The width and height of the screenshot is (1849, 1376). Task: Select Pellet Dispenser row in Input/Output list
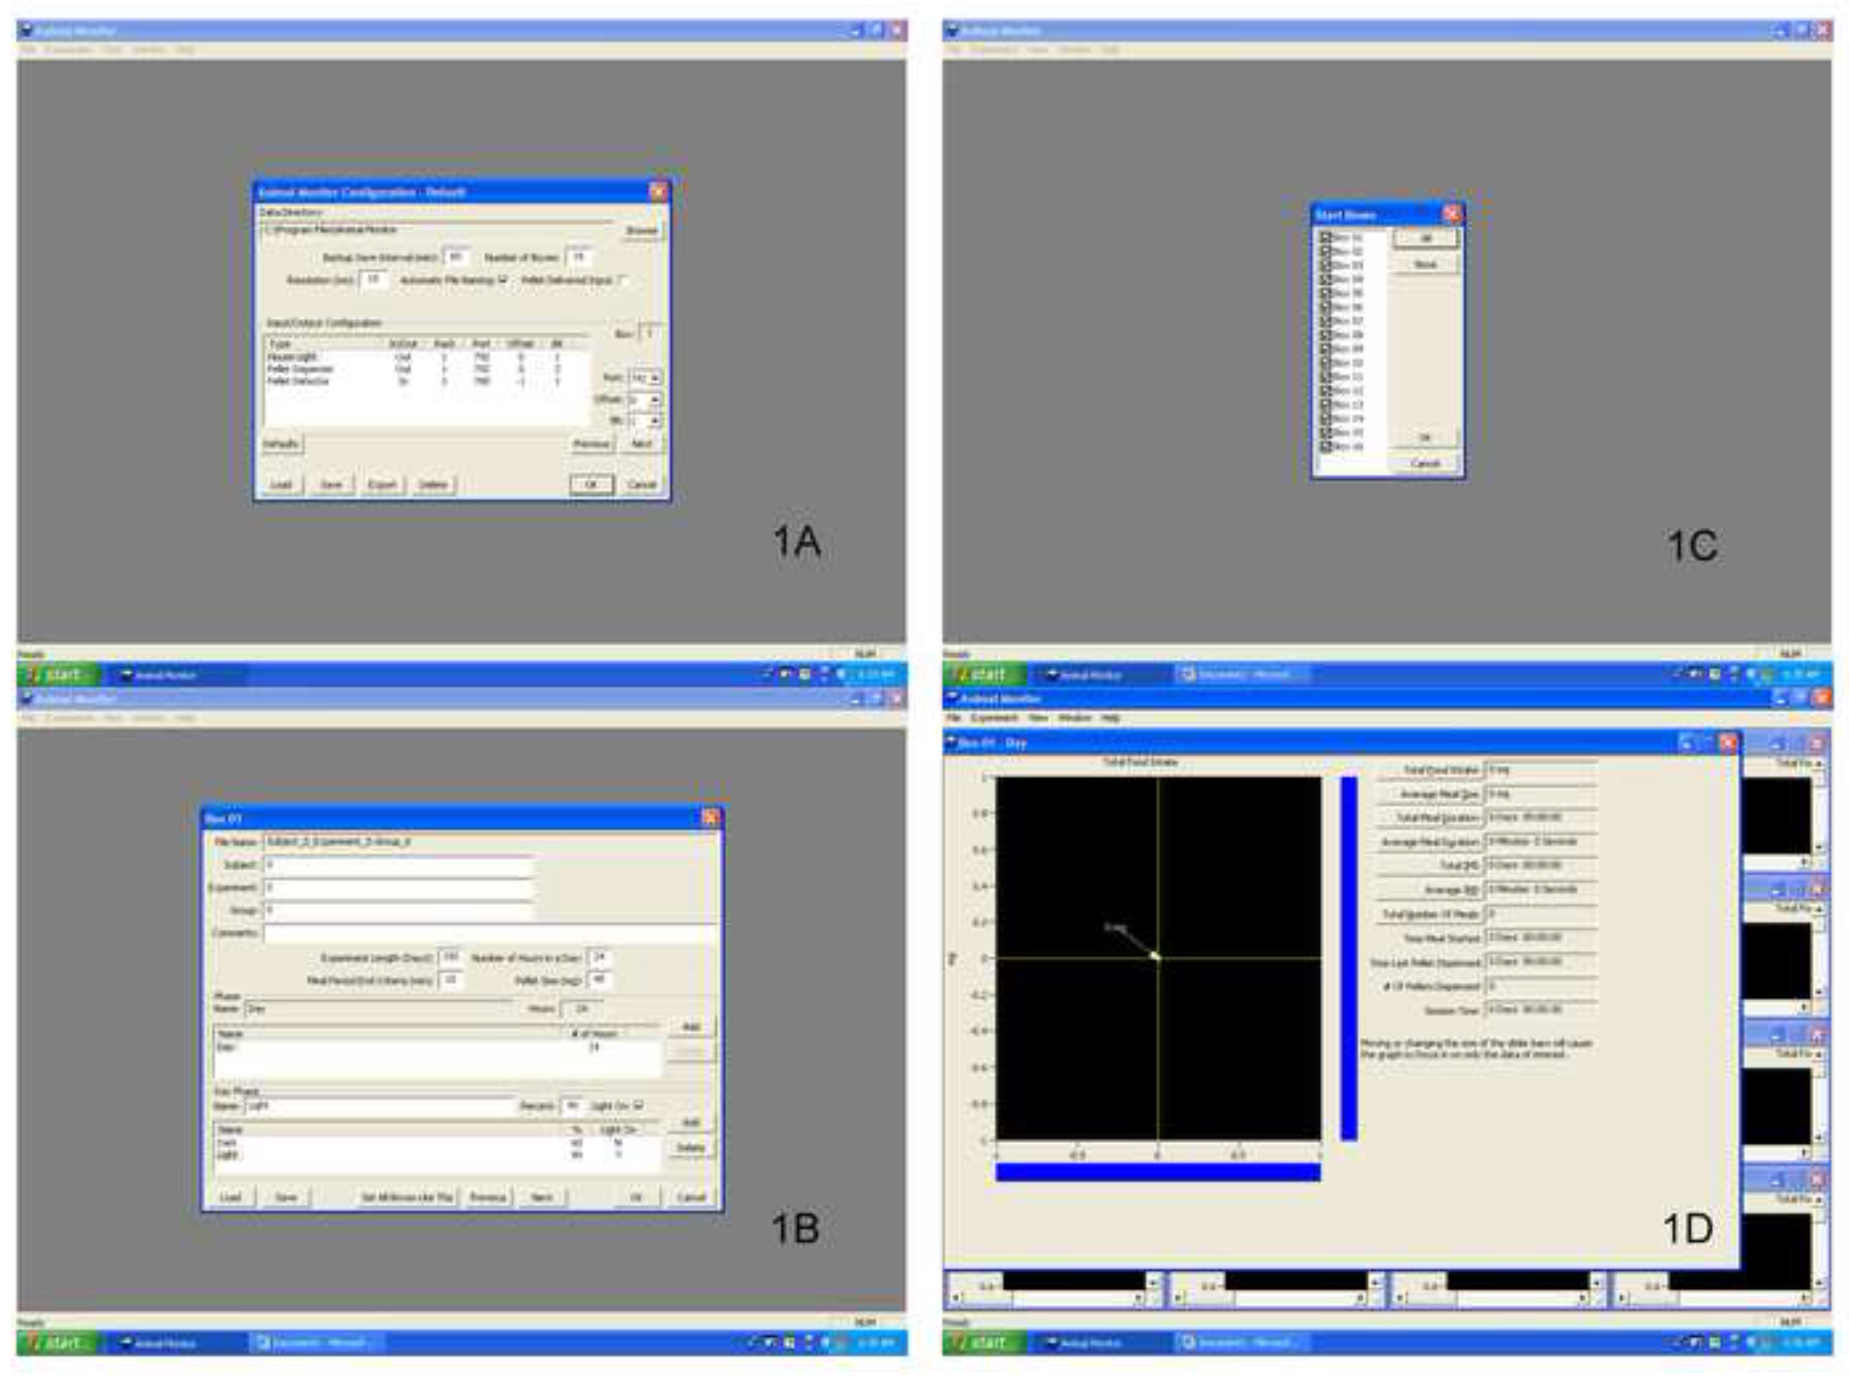coord(300,369)
